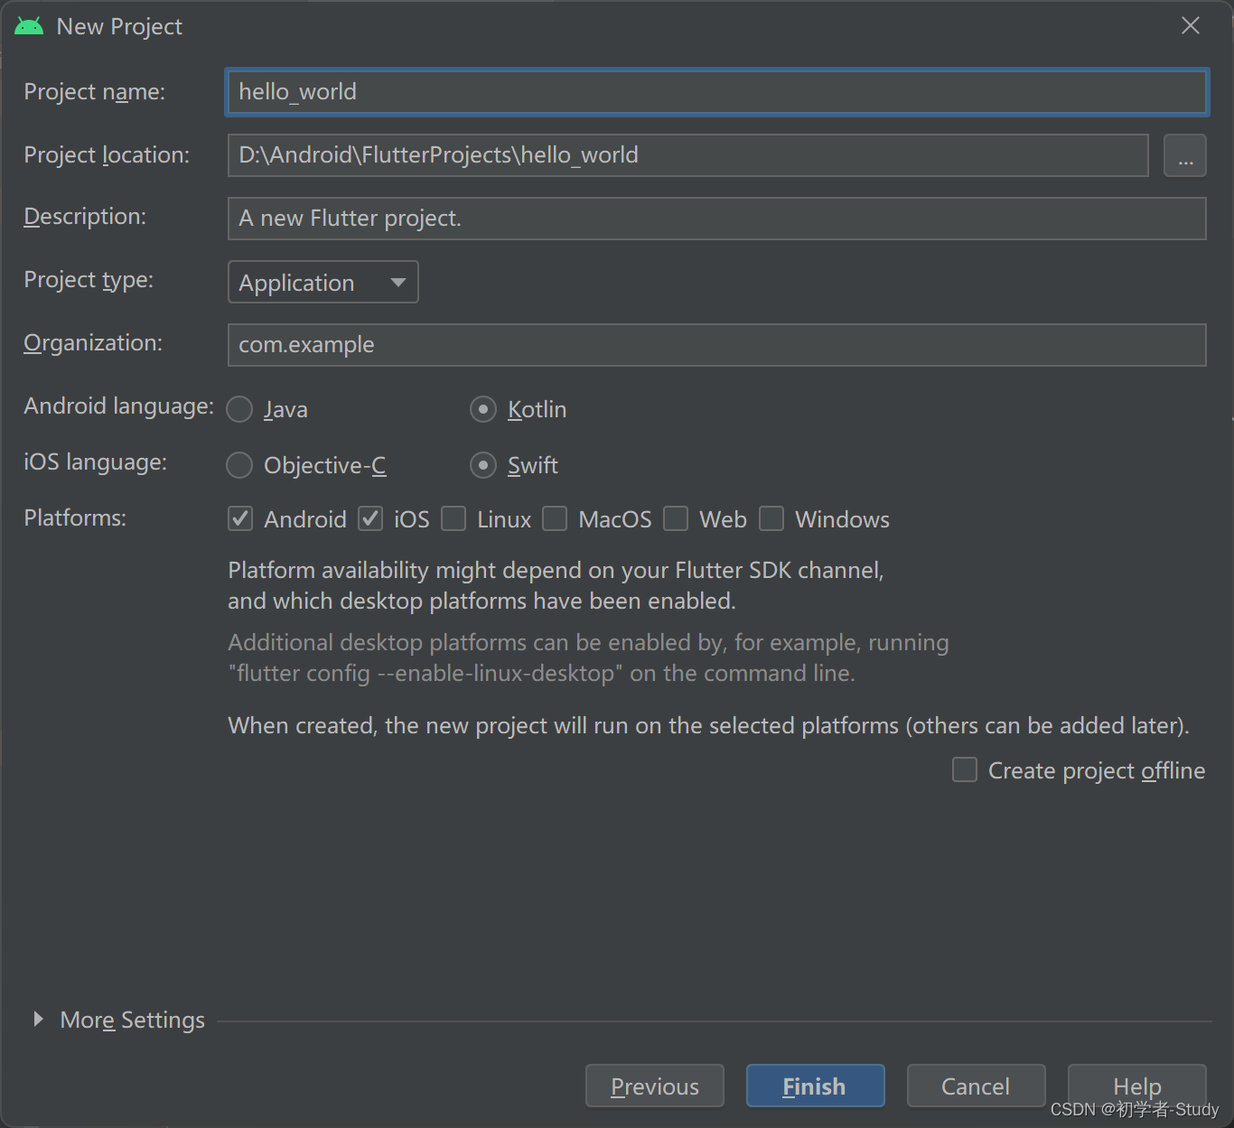Enable the Windows platform checkbox
Image resolution: width=1234 pixels, height=1128 pixels.
pyautogui.click(x=771, y=518)
